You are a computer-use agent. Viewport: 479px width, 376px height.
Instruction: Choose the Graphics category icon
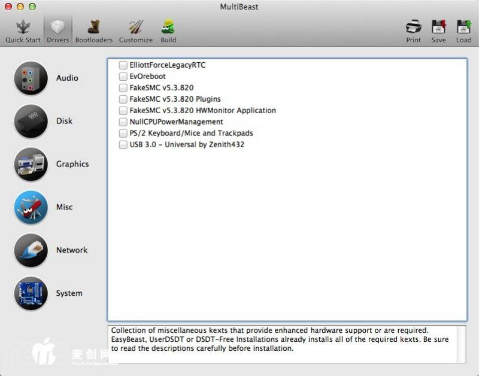click(31, 165)
